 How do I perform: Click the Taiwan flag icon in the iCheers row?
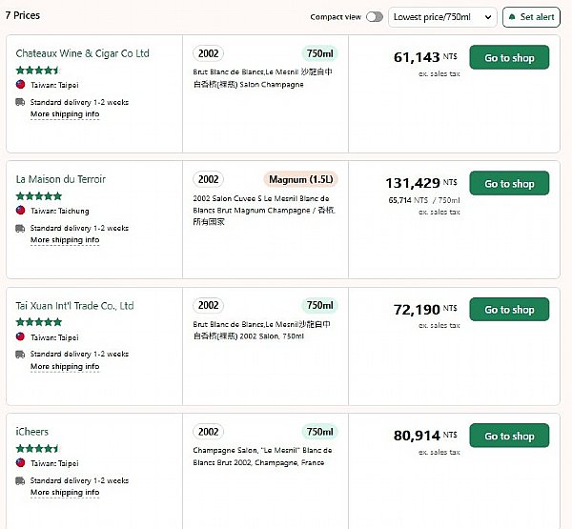(20, 462)
